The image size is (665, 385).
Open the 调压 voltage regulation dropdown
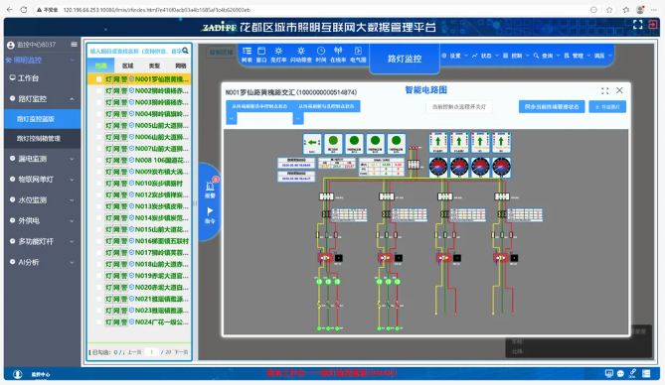[x=603, y=56]
